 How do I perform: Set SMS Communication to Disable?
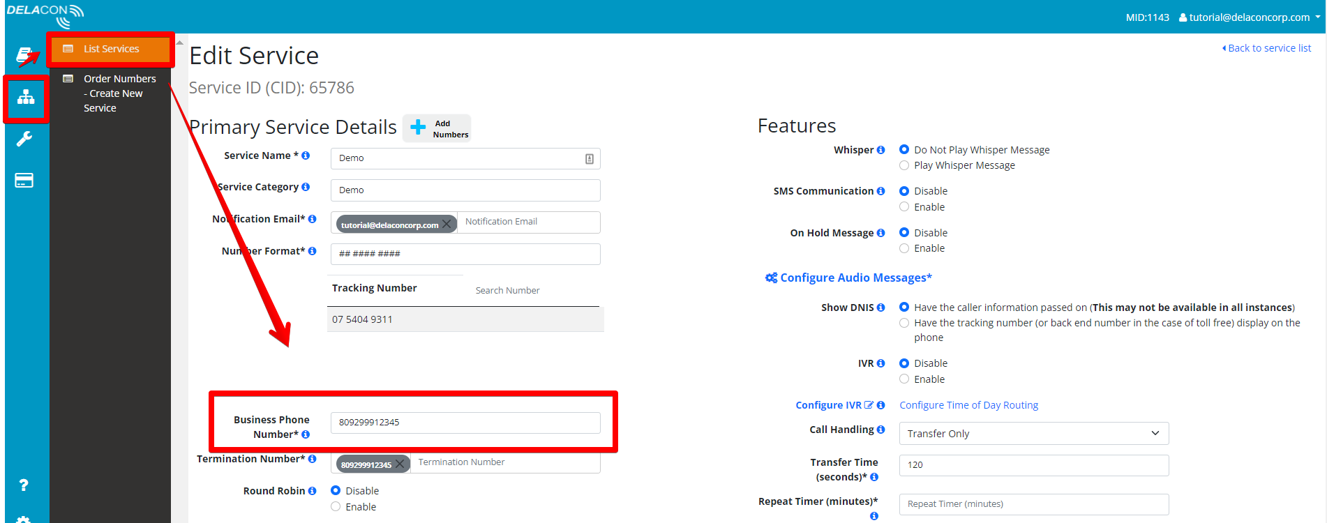tap(904, 190)
